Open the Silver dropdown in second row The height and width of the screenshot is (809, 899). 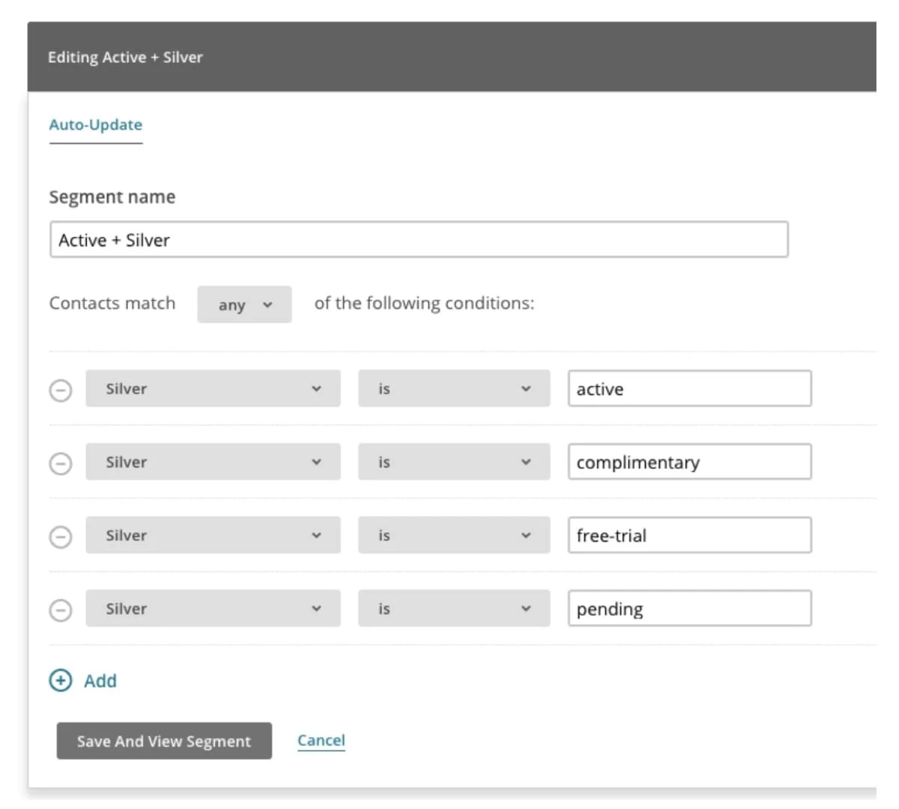(x=213, y=462)
